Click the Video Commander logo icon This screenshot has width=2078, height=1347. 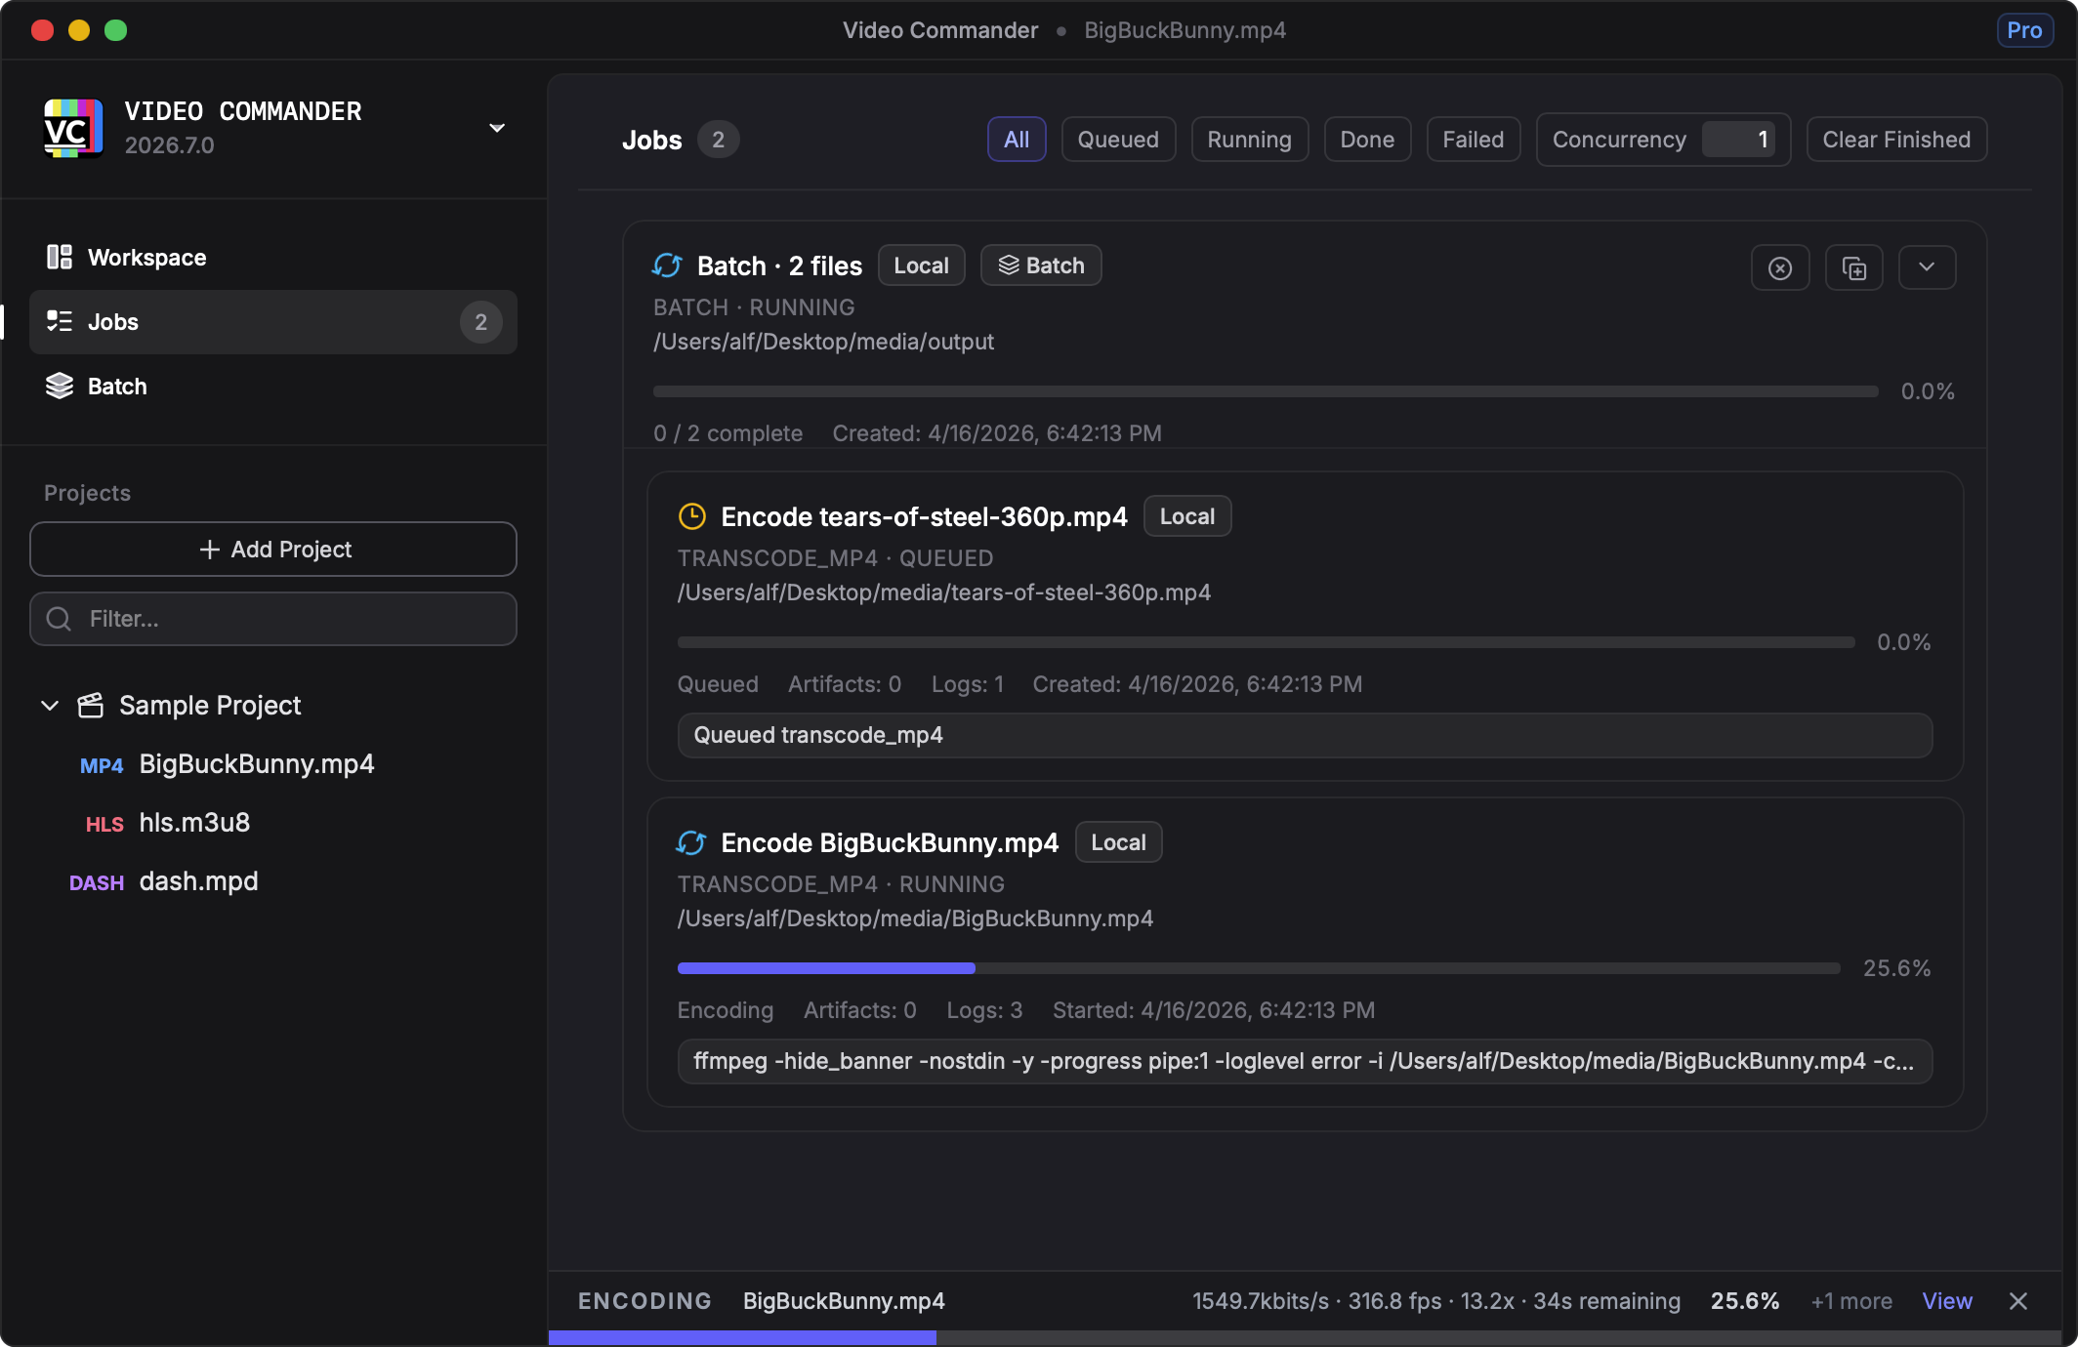(x=73, y=128)
